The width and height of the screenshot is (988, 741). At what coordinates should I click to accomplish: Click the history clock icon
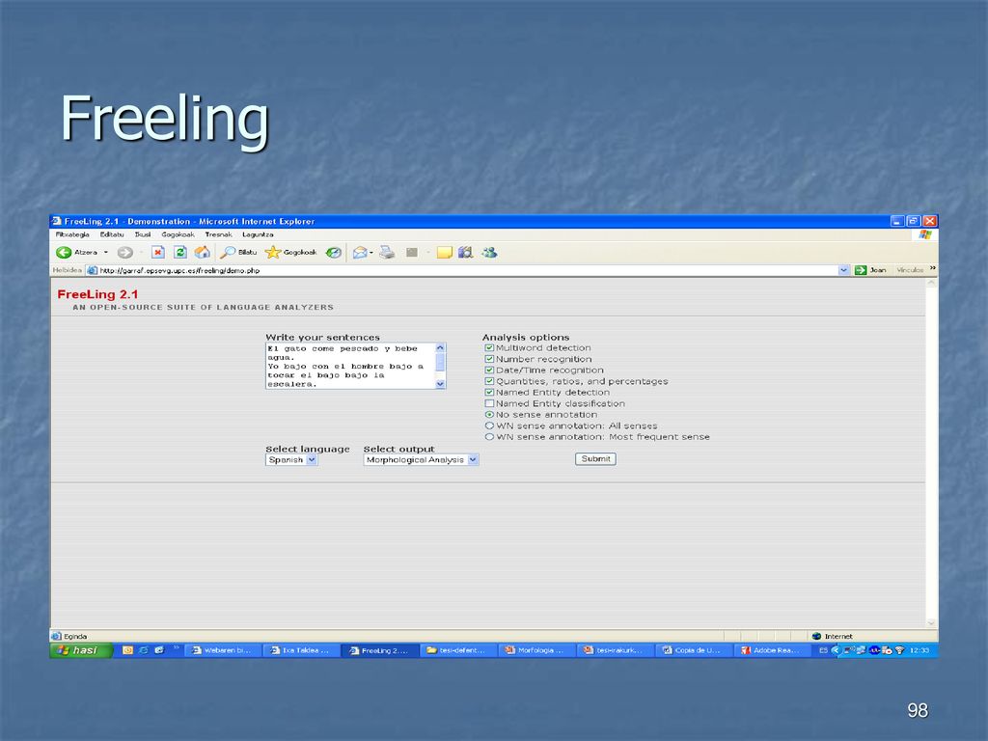pos(333,253)
